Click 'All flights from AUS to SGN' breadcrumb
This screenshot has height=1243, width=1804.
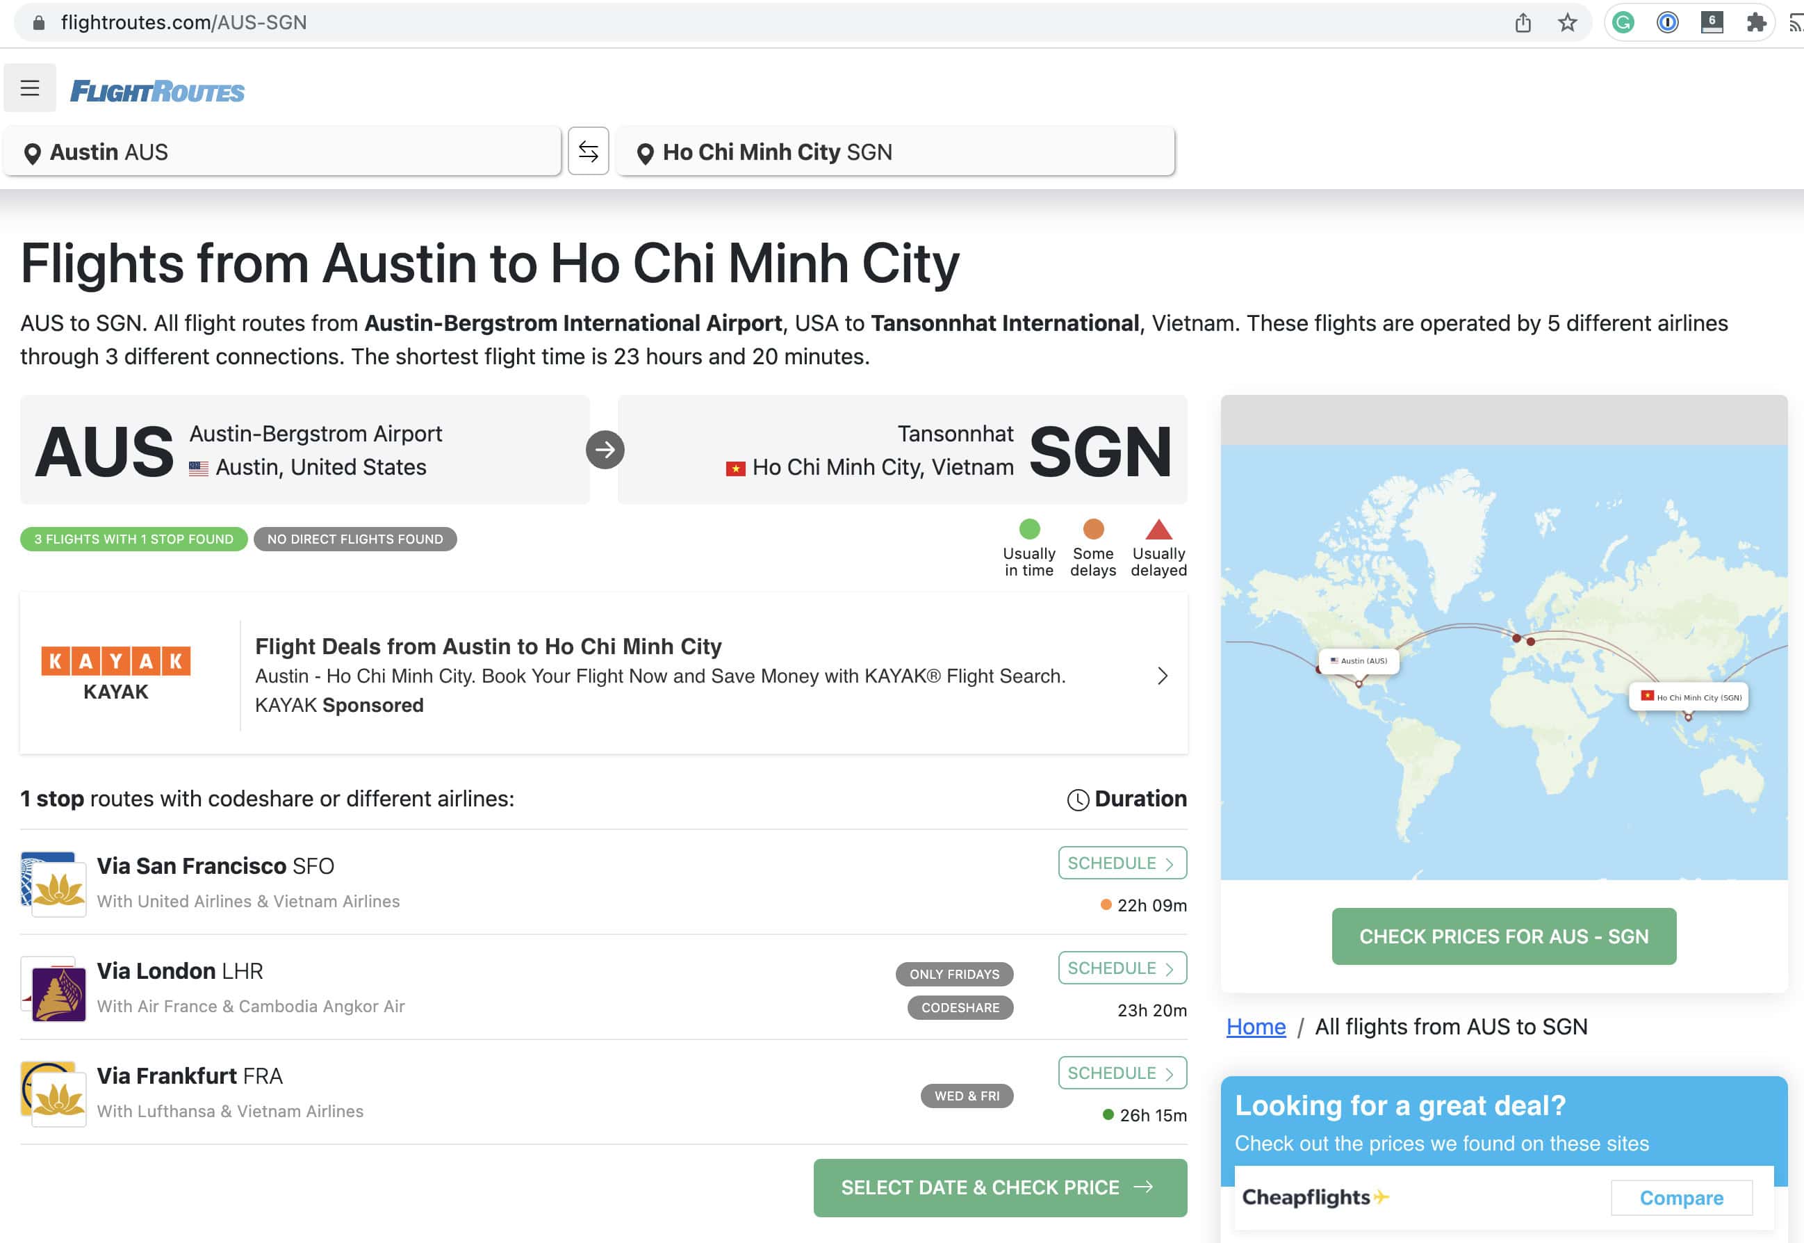click(1450, 1027)
